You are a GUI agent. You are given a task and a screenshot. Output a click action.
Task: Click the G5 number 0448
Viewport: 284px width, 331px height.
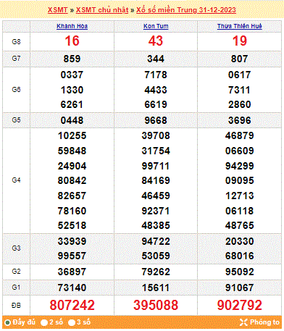pyautogui.click(x=72, y=120)
